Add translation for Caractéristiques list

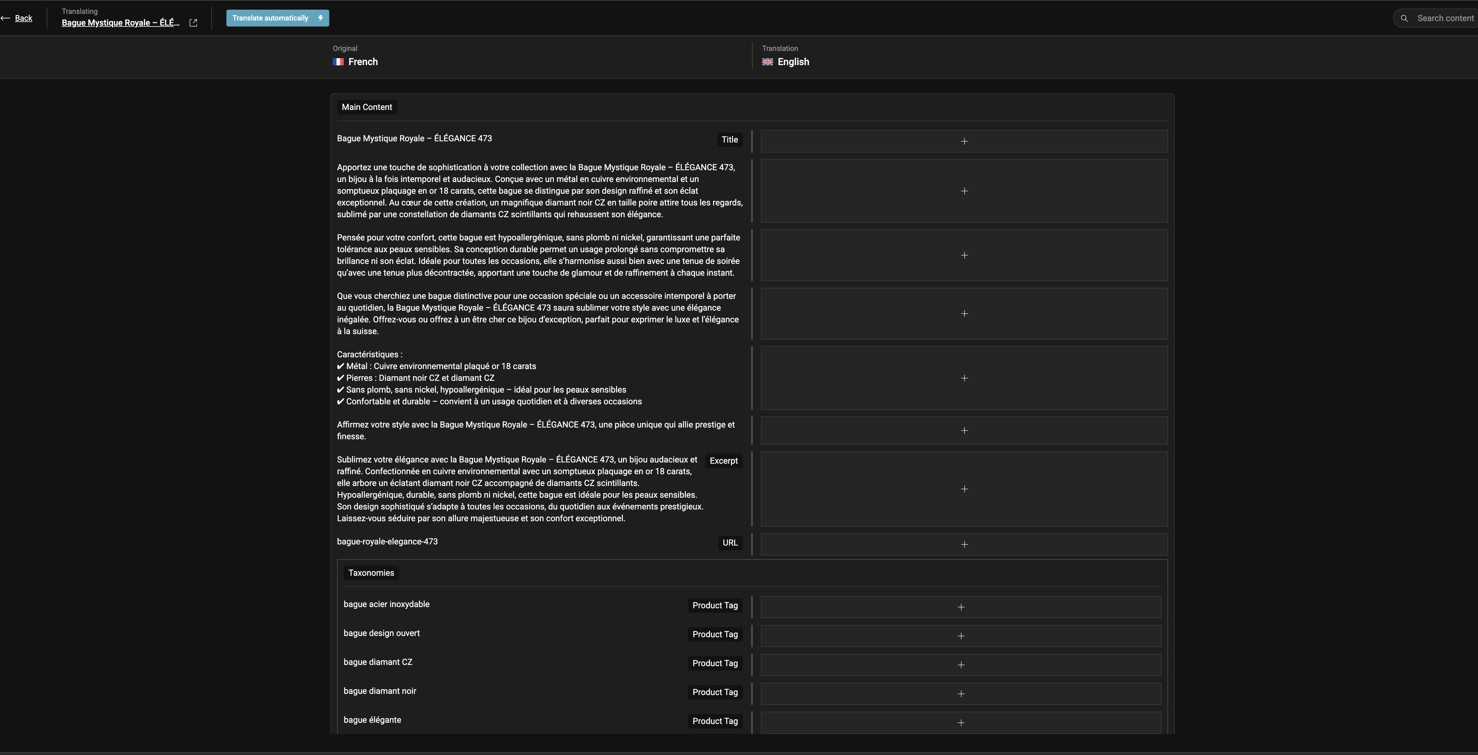point(964,378)
